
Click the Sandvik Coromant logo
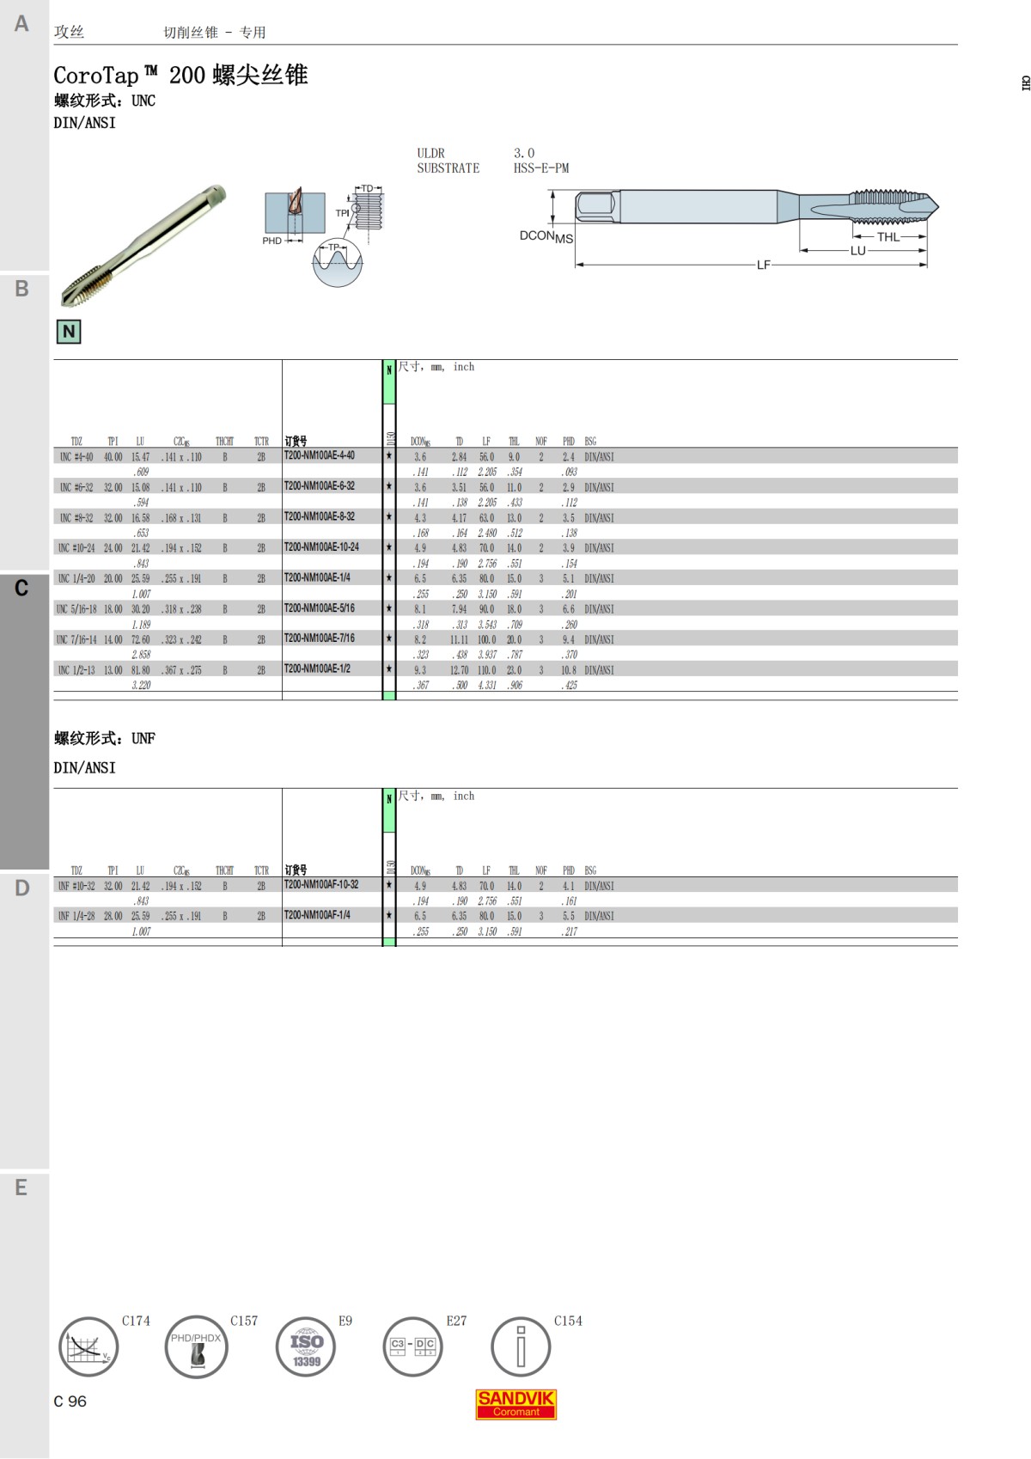[x=516, y=1405]
